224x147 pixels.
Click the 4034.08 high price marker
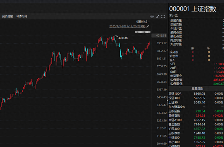coord(123,38)
